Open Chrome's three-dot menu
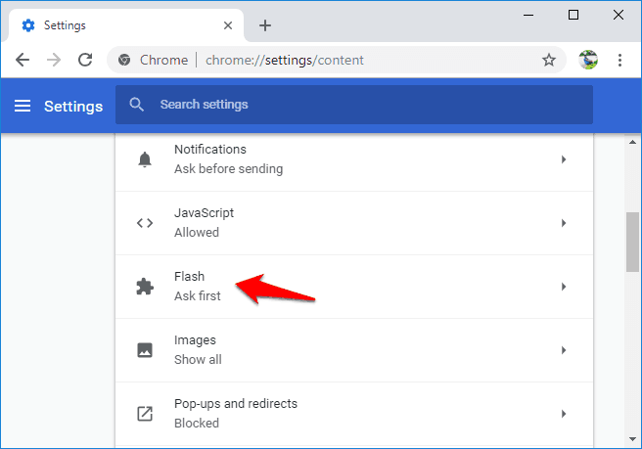The image size is (642, 449). pos(619,61)
